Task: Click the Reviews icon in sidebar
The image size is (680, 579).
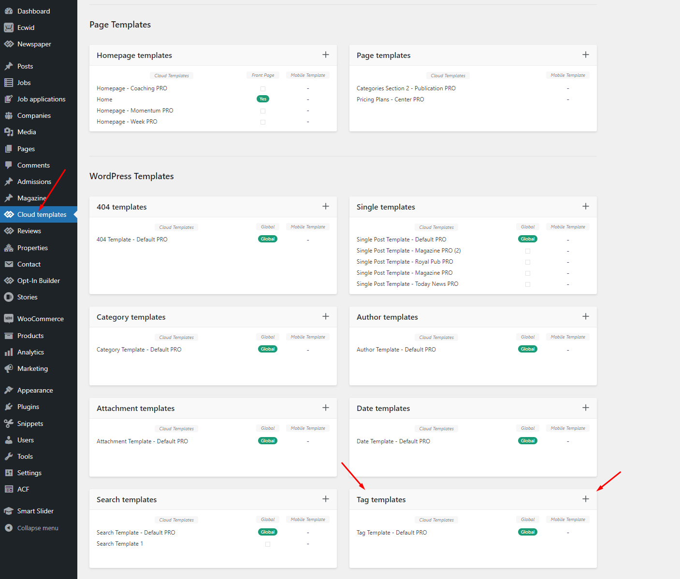Action: pos(9,231)
